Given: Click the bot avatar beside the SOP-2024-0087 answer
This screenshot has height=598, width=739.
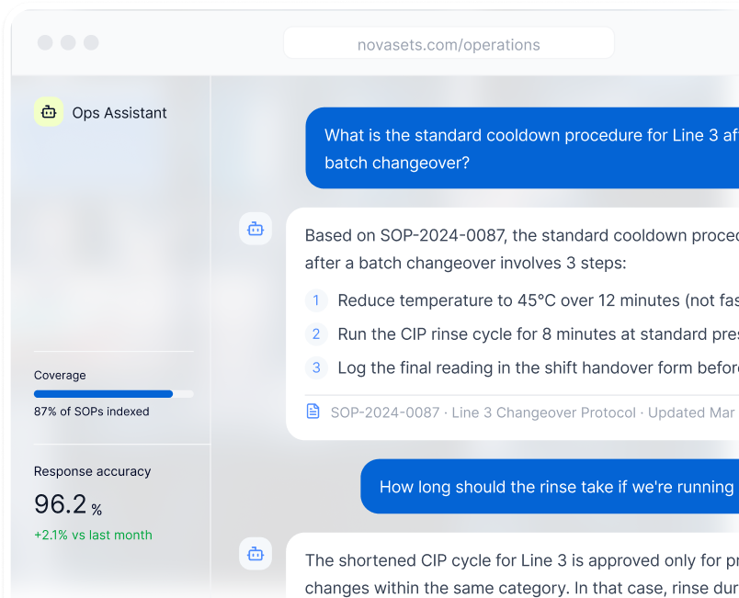Looking at the screenshot, I should click(x=256, y=229).
